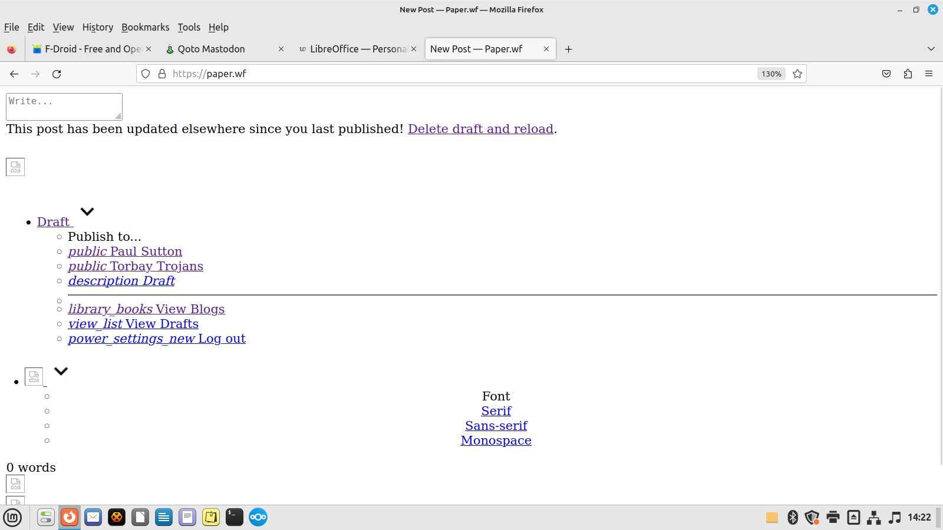943x530 pixels.
Task: Publish to the Torbay Trojans blog
Action: point(136,266)
